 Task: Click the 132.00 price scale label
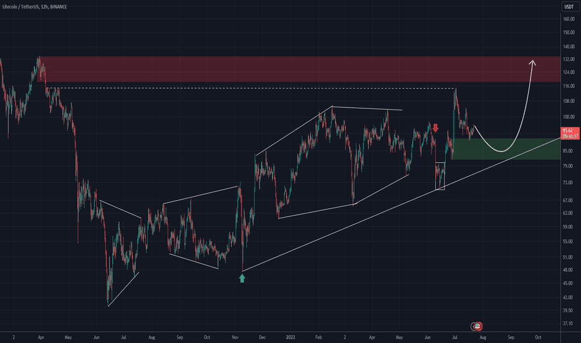[569, 59]
